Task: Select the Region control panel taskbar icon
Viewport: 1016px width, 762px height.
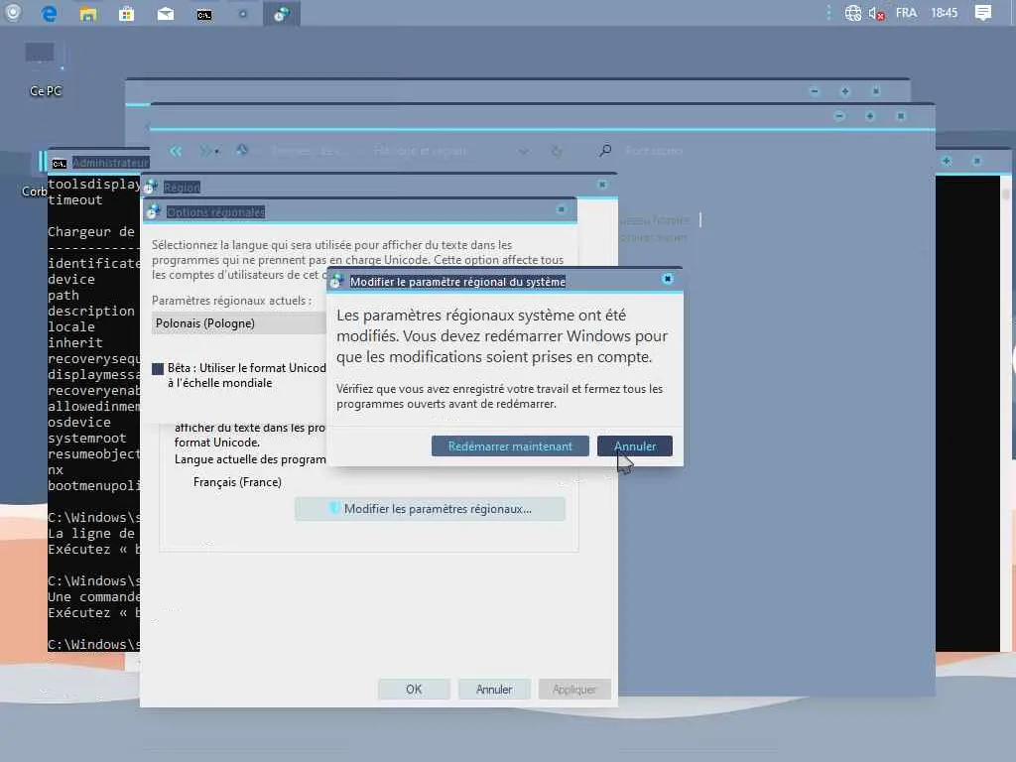Action: tap(281, 14)
